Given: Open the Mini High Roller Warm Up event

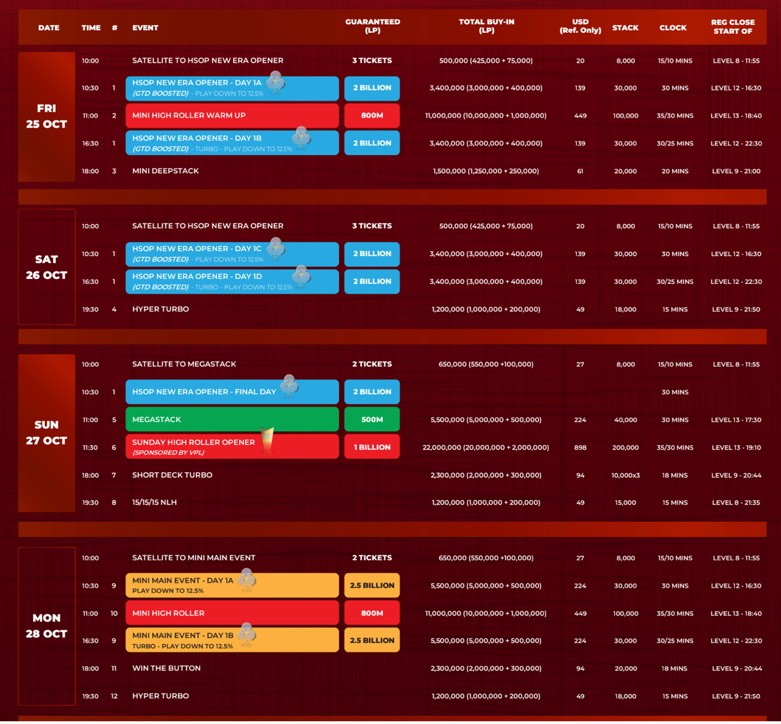Looking at the screenshot, I should pos(232,116).
